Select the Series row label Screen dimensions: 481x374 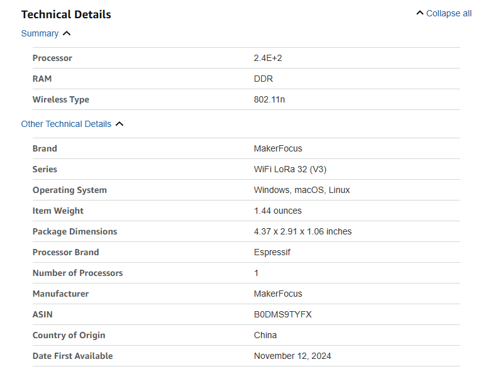45,169
